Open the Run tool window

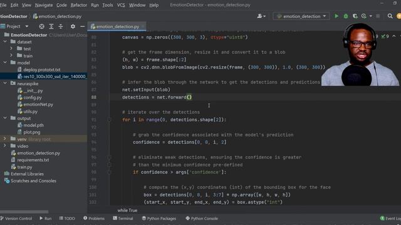pos(46,218)
